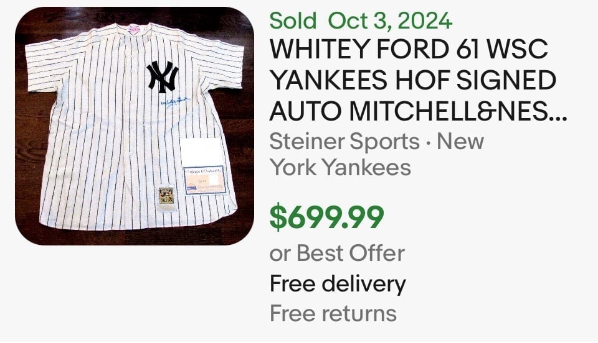Screen dimensions: 598x343
Task: Open the WHITEY FORD 61 WSC listing title
Action: [409, 48]
